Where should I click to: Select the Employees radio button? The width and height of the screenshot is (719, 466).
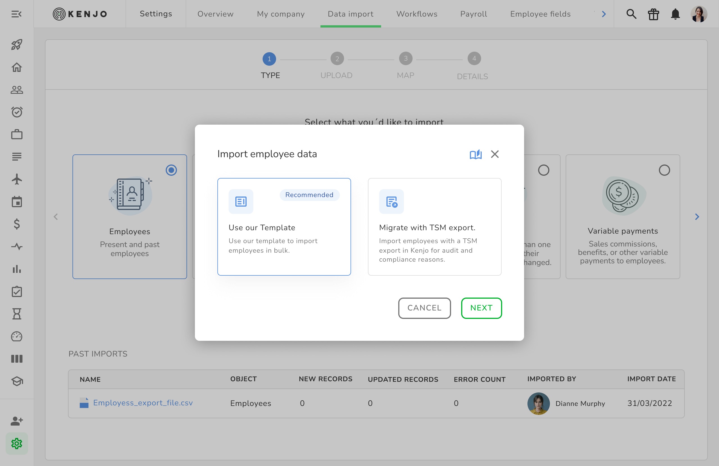pos(171,170)
